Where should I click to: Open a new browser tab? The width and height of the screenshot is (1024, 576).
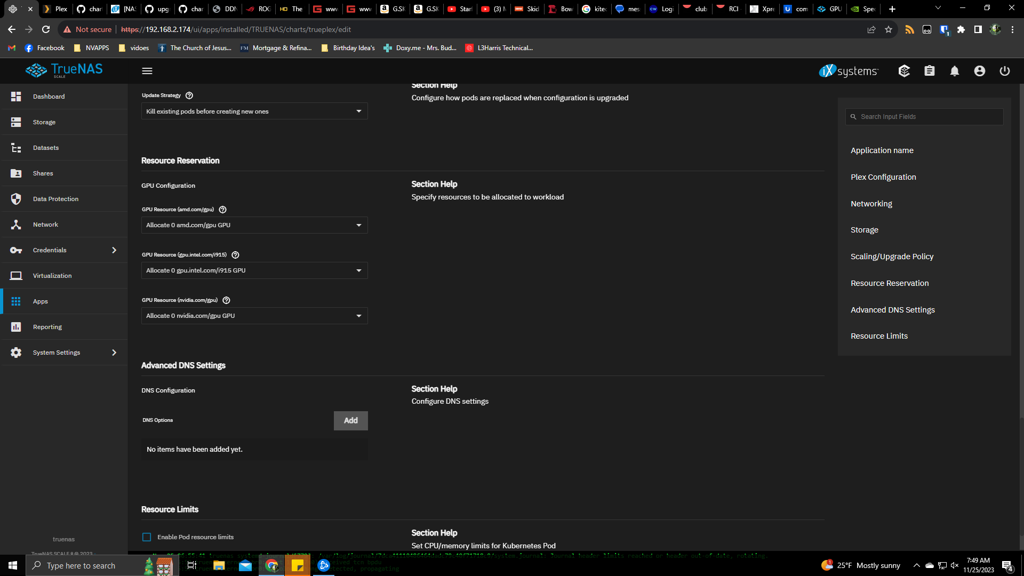pyautogui.click(x=892, y=9)
